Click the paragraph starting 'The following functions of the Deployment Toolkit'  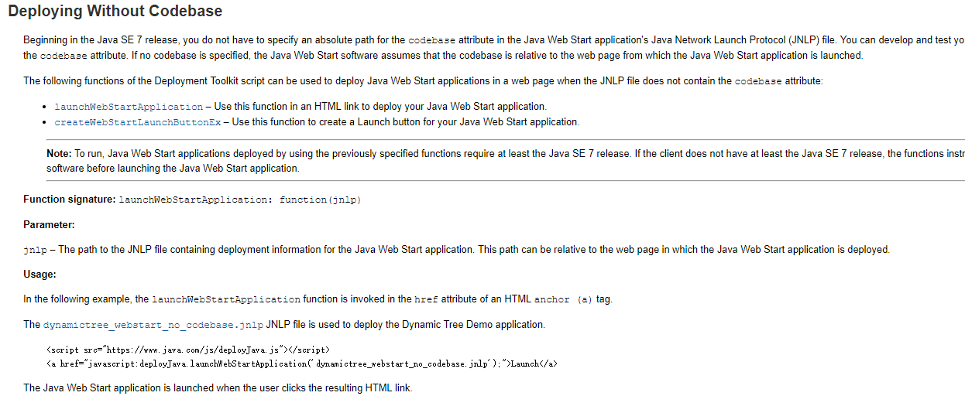pyautogui.click(x=423, y=81)
